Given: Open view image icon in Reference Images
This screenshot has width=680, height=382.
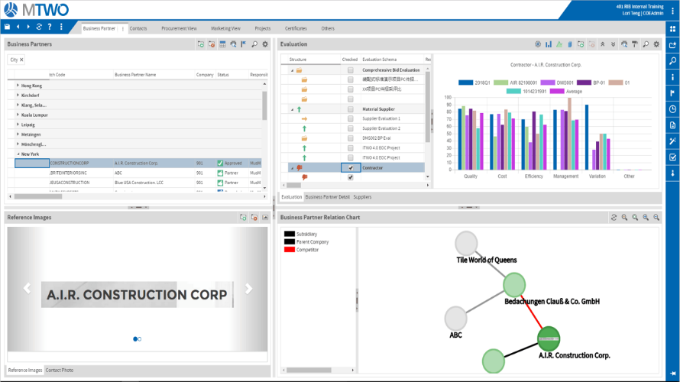Looking at the screenshot, I should 265,218.
